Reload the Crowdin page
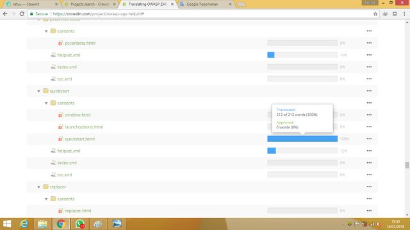This screenshot has height=230, width=410. coord(22,14)
